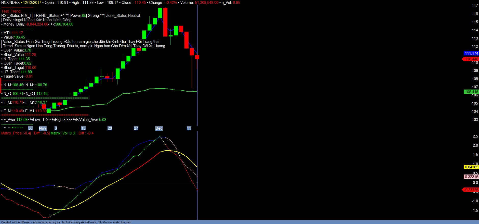
Task: Click the 12/13/2017 date in the header
Action: pyautogui.click(x=32, y=3)
